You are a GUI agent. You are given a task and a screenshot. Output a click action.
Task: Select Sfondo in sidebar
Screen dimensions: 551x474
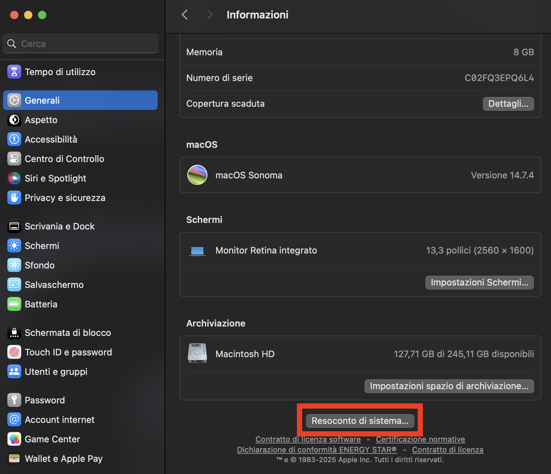pyautogui.click(x=80, y=265)
